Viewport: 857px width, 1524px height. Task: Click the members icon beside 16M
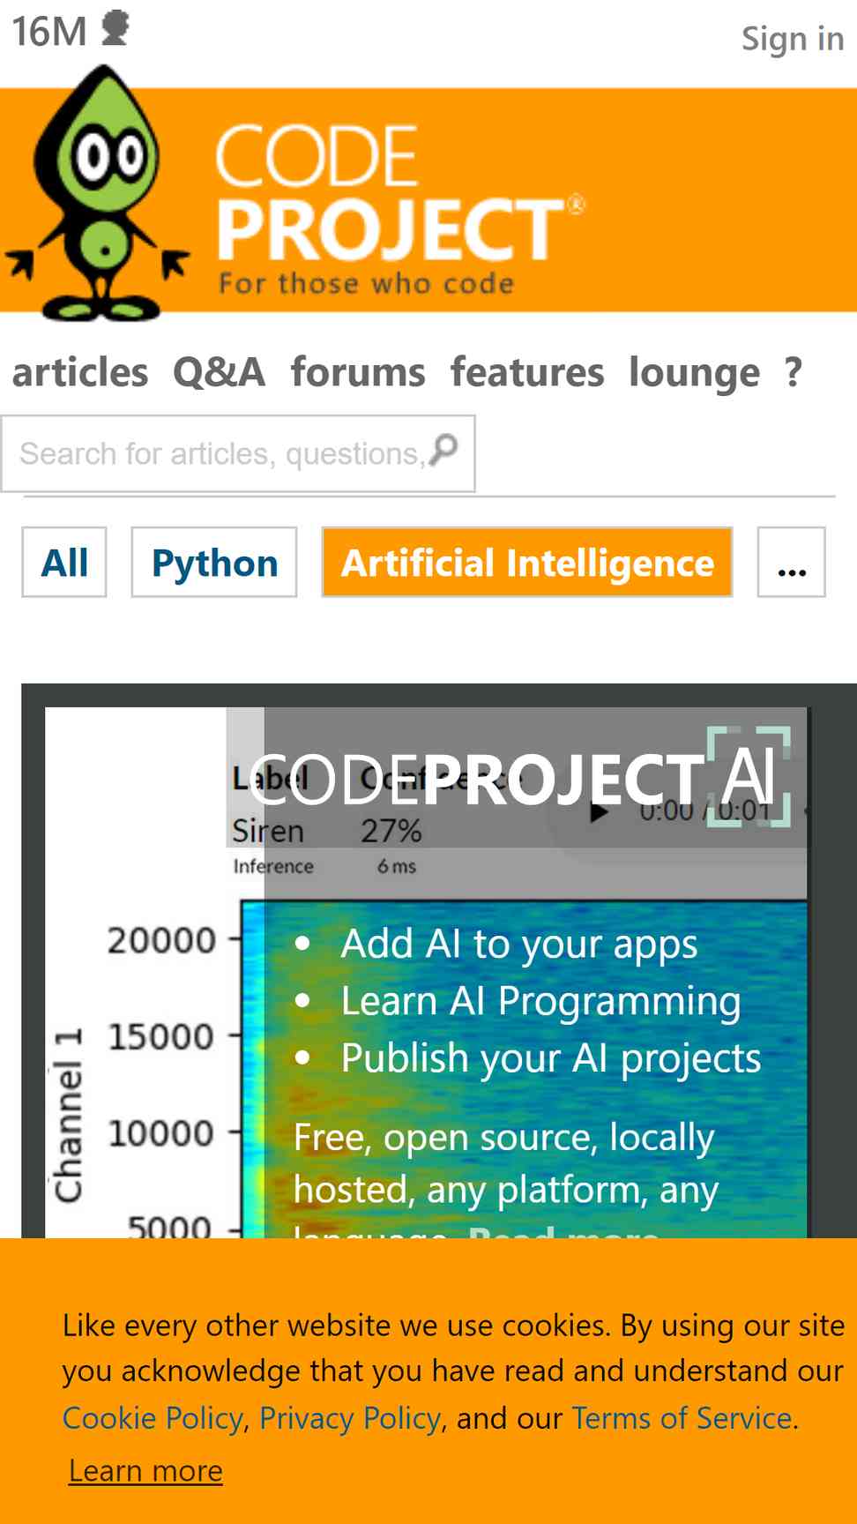point(116,28)
